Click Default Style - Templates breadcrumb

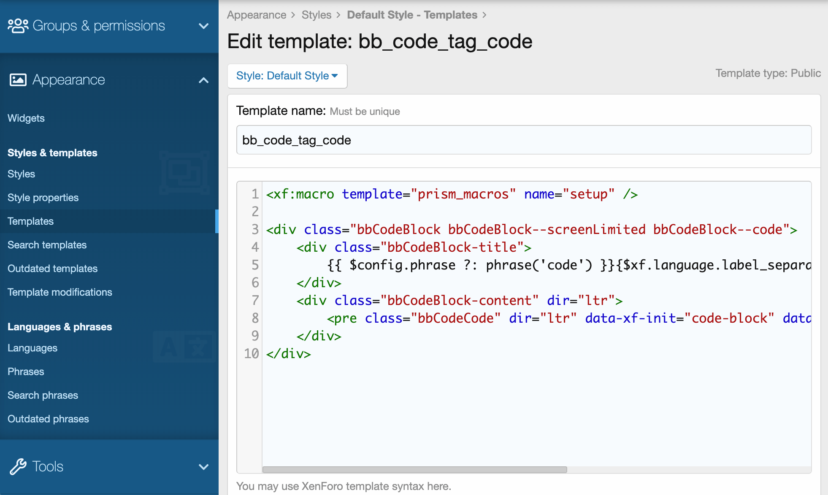point(412,15)
